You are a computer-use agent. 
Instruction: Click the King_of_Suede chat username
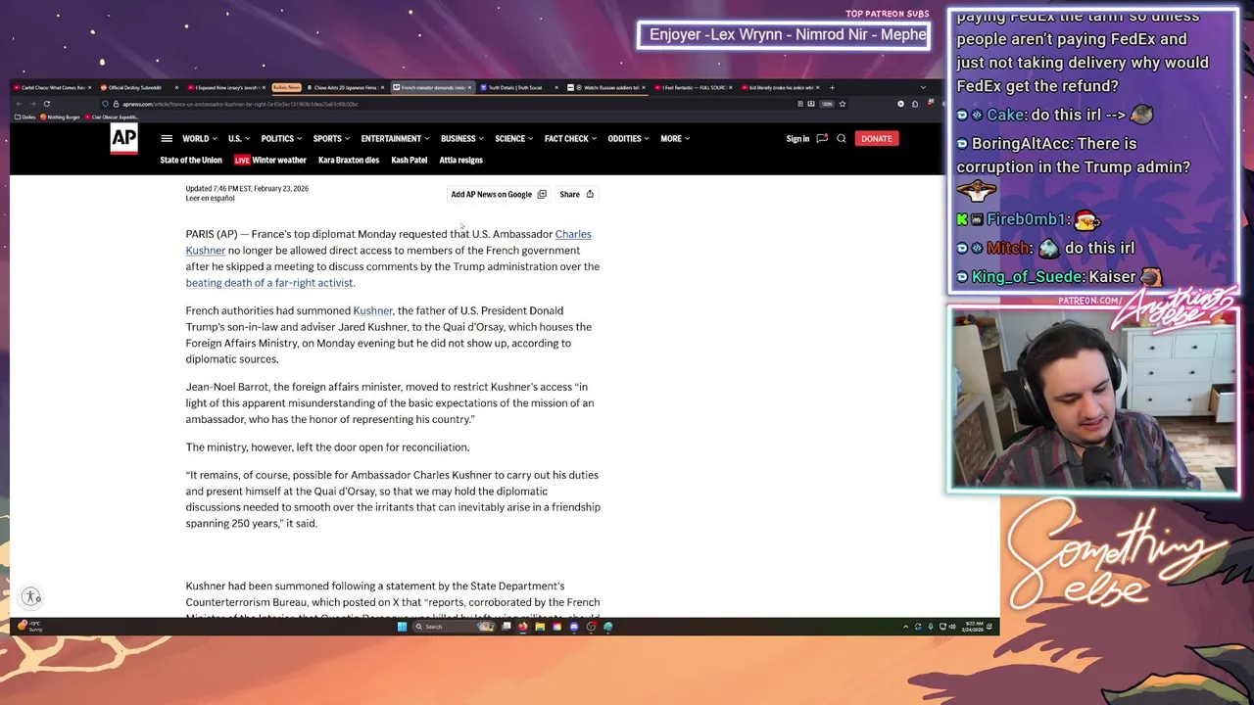click(1026, 277)
